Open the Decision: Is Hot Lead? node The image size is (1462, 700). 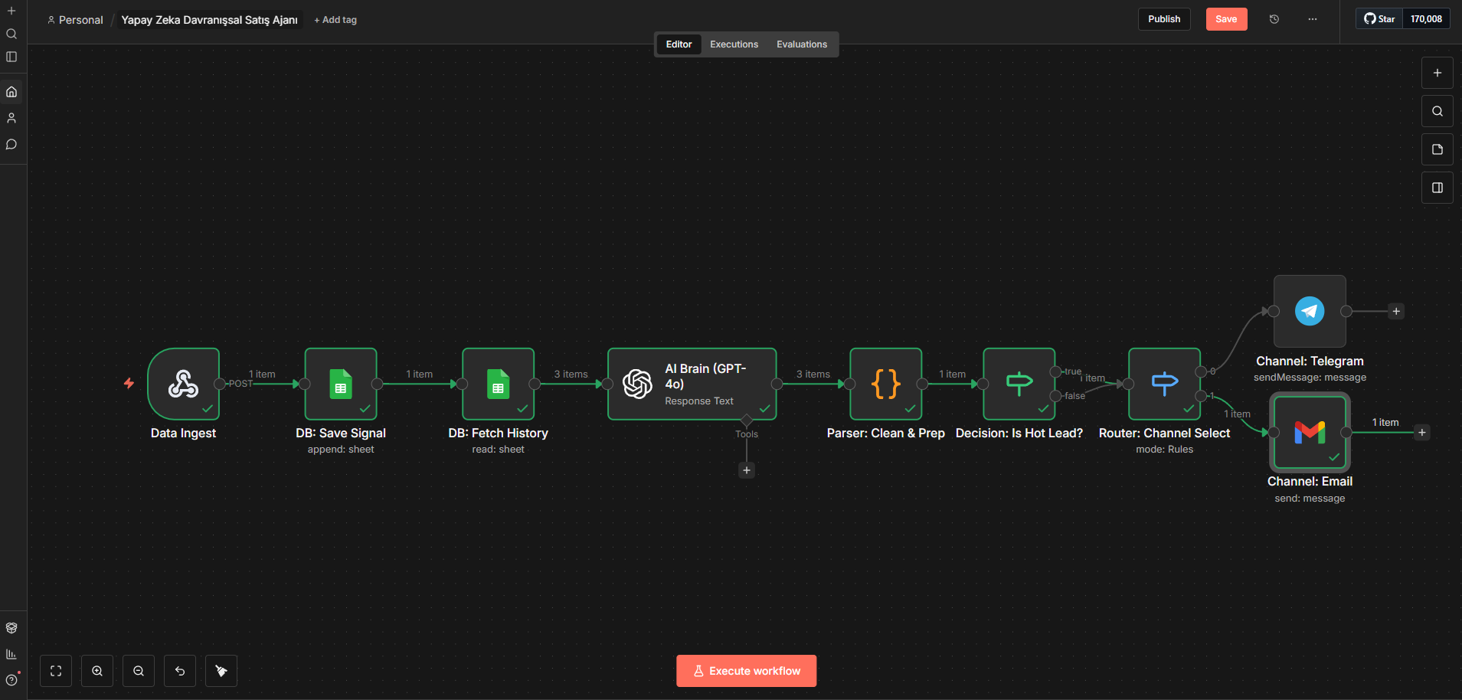coord(1019,384)
